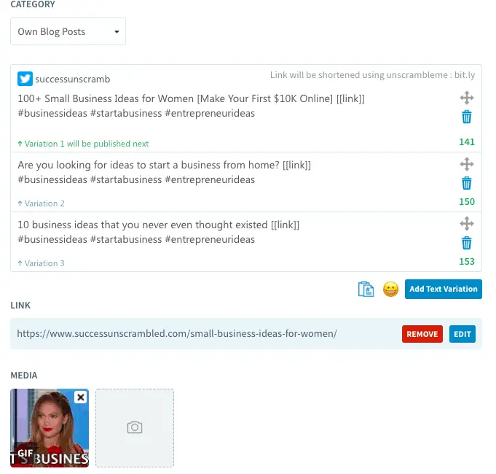Open the Jennifer GIF media thumbnail
The image size is (496, 474).
coord(50,428)
